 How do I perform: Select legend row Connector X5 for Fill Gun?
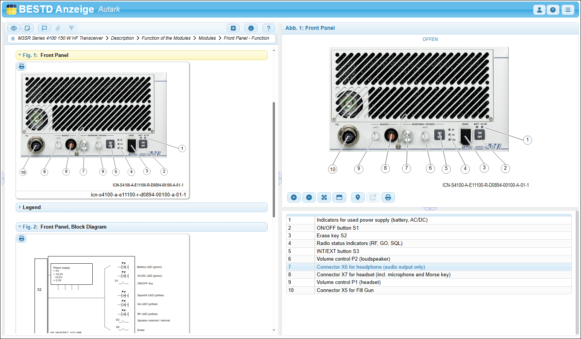point(429,290)
